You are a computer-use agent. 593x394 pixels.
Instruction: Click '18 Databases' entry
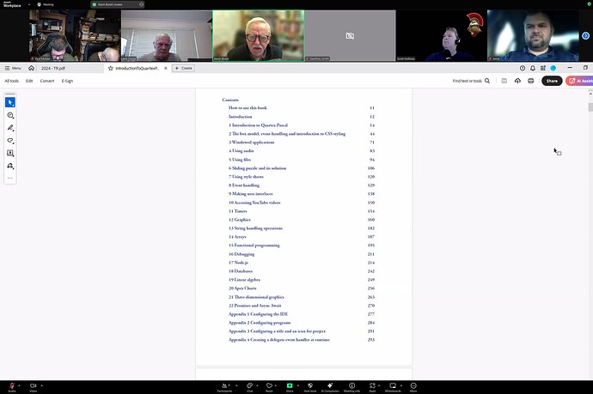[x=241, y=271]
